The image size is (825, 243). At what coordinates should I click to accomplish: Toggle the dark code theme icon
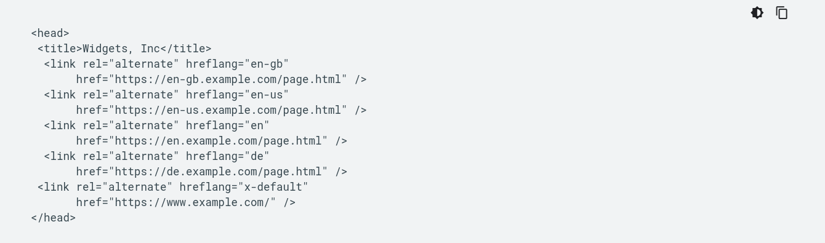tap(757, 13)
